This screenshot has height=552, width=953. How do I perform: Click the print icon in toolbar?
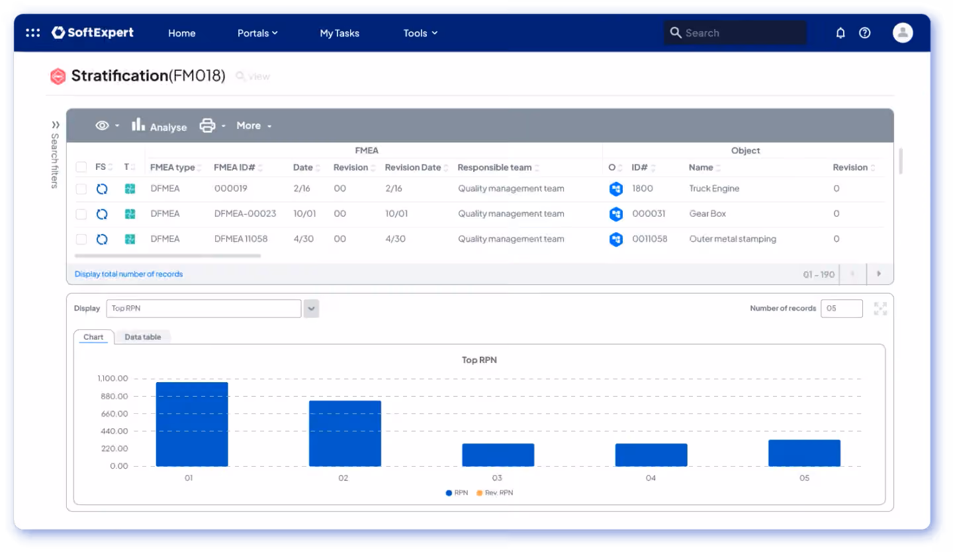(x=208, y=125)
